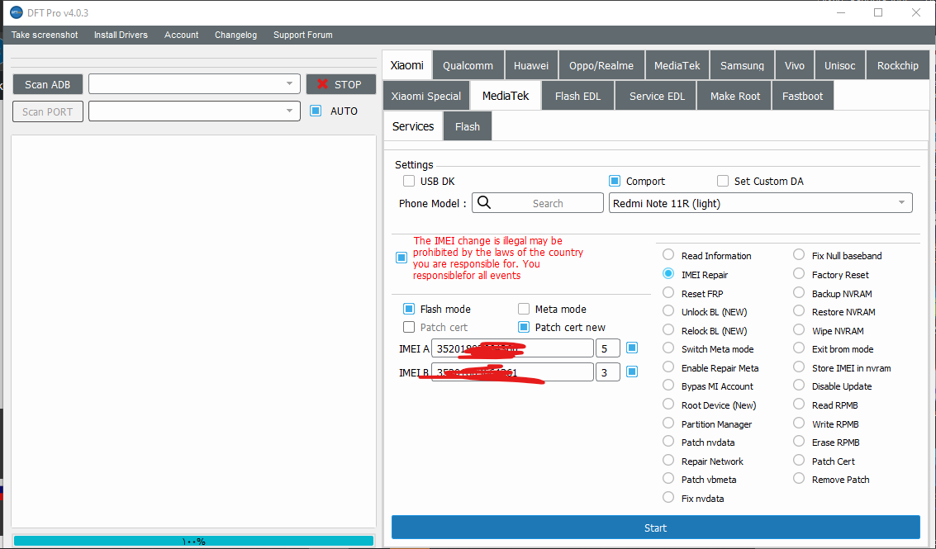The height and width of the screenshot is (549, 936).
Task: Click the blue Start button
Action: (x=655, y=528)
